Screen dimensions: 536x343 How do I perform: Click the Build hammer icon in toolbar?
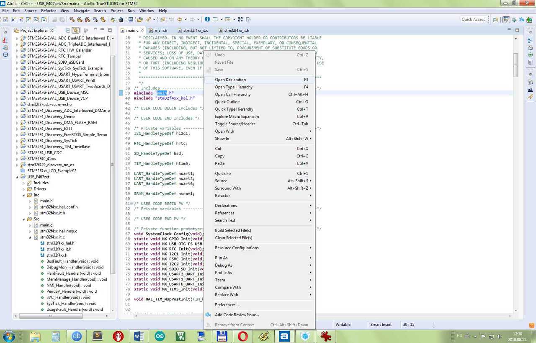[72, 19]
